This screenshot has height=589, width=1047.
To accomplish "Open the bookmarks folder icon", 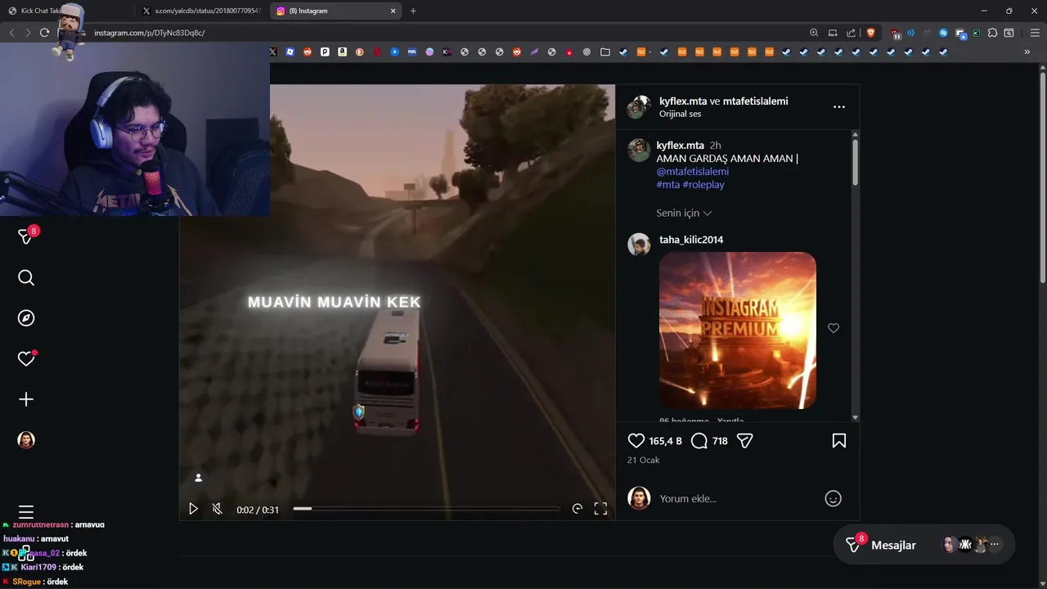I will [x=604, y=52].
